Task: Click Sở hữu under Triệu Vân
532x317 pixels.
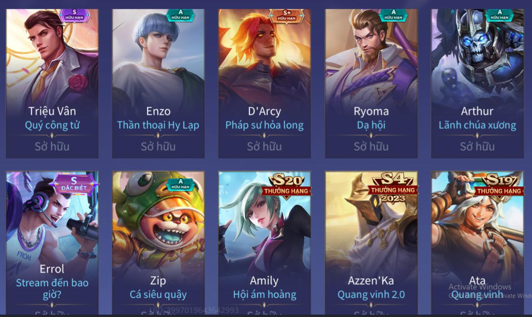Action: (52, 146)
